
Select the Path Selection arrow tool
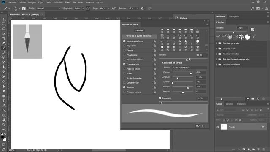point(4,110)
